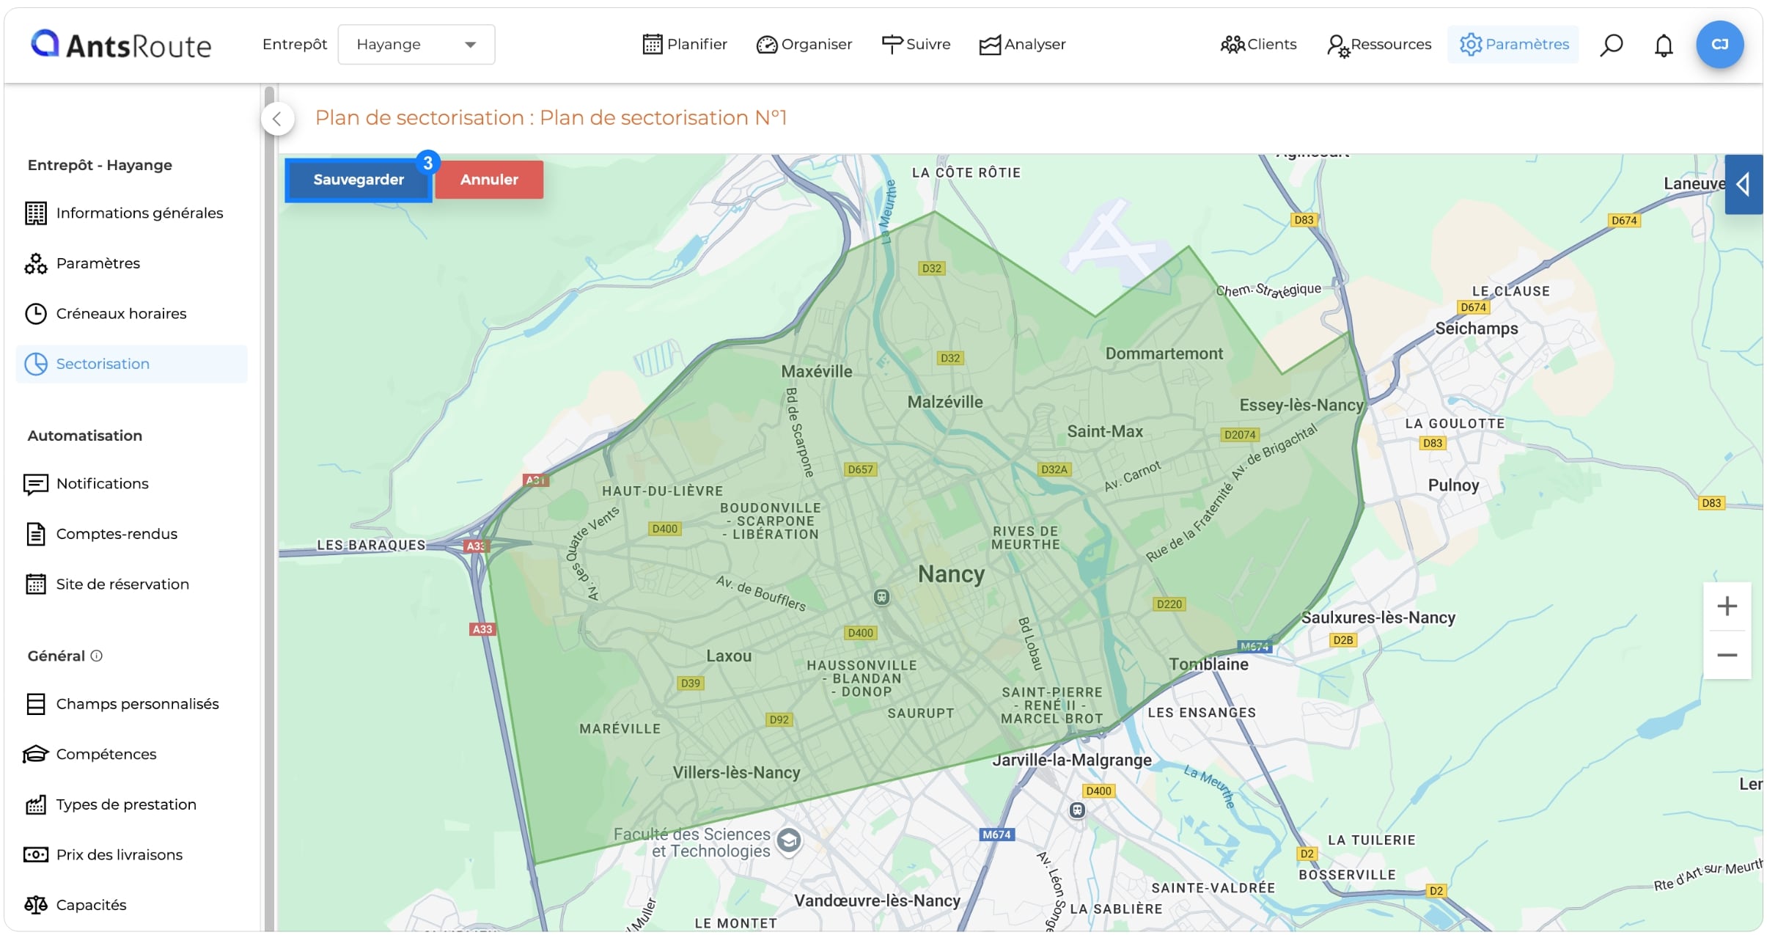Open Types de prestation settings
Screen dimensions: 1767x935
point(131,804)
